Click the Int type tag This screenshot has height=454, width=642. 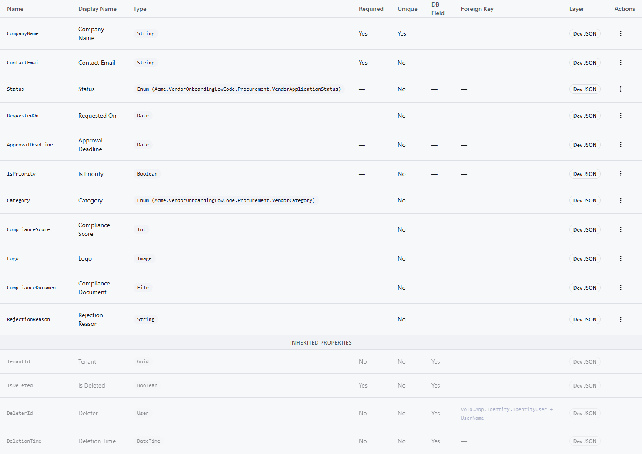[x=141, y=229]
